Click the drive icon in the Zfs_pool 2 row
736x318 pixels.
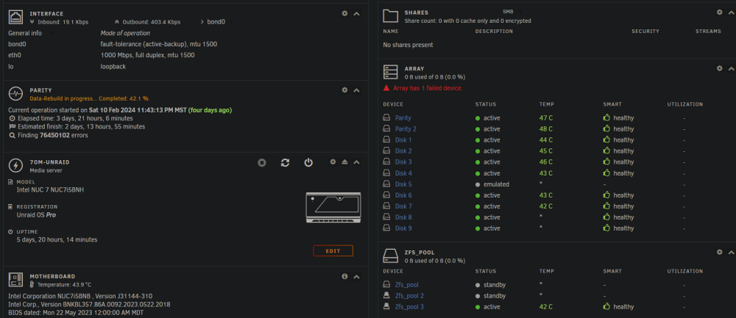click(x=387, y=295)
